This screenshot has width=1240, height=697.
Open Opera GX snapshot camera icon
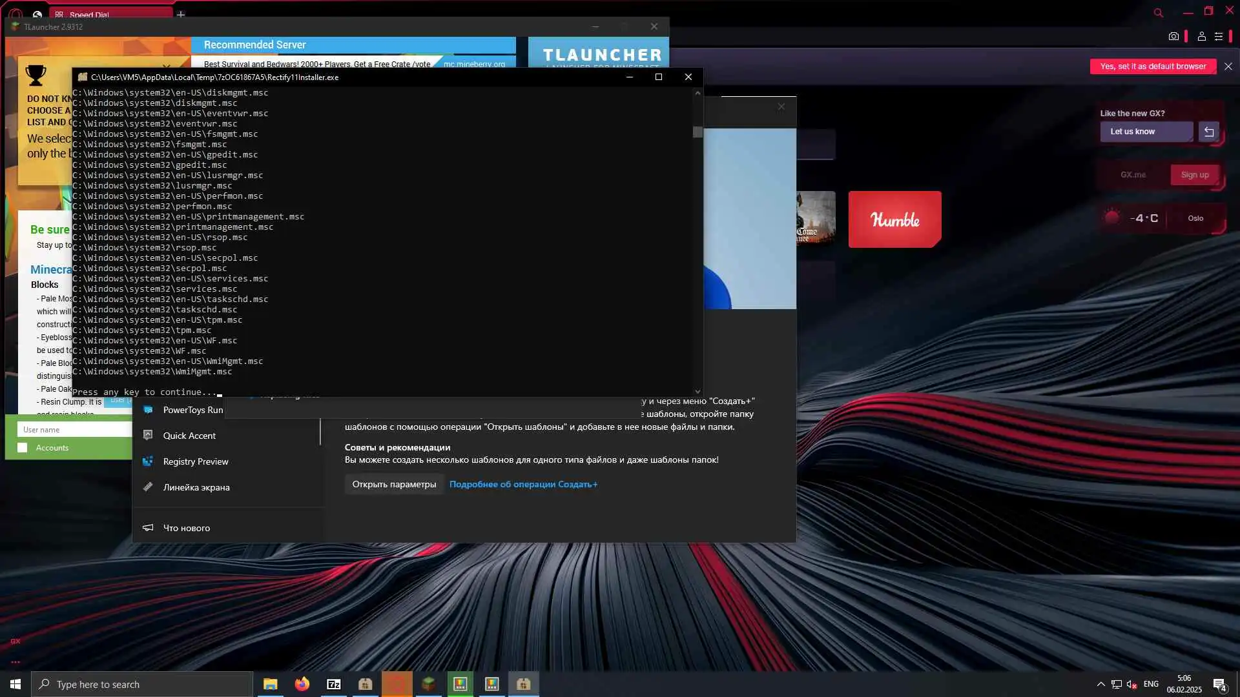(1173, 37)
